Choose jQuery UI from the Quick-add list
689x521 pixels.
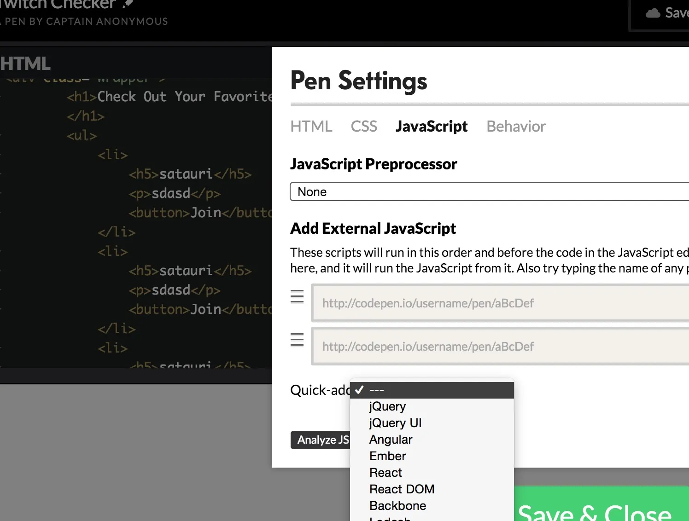[432, 423]
